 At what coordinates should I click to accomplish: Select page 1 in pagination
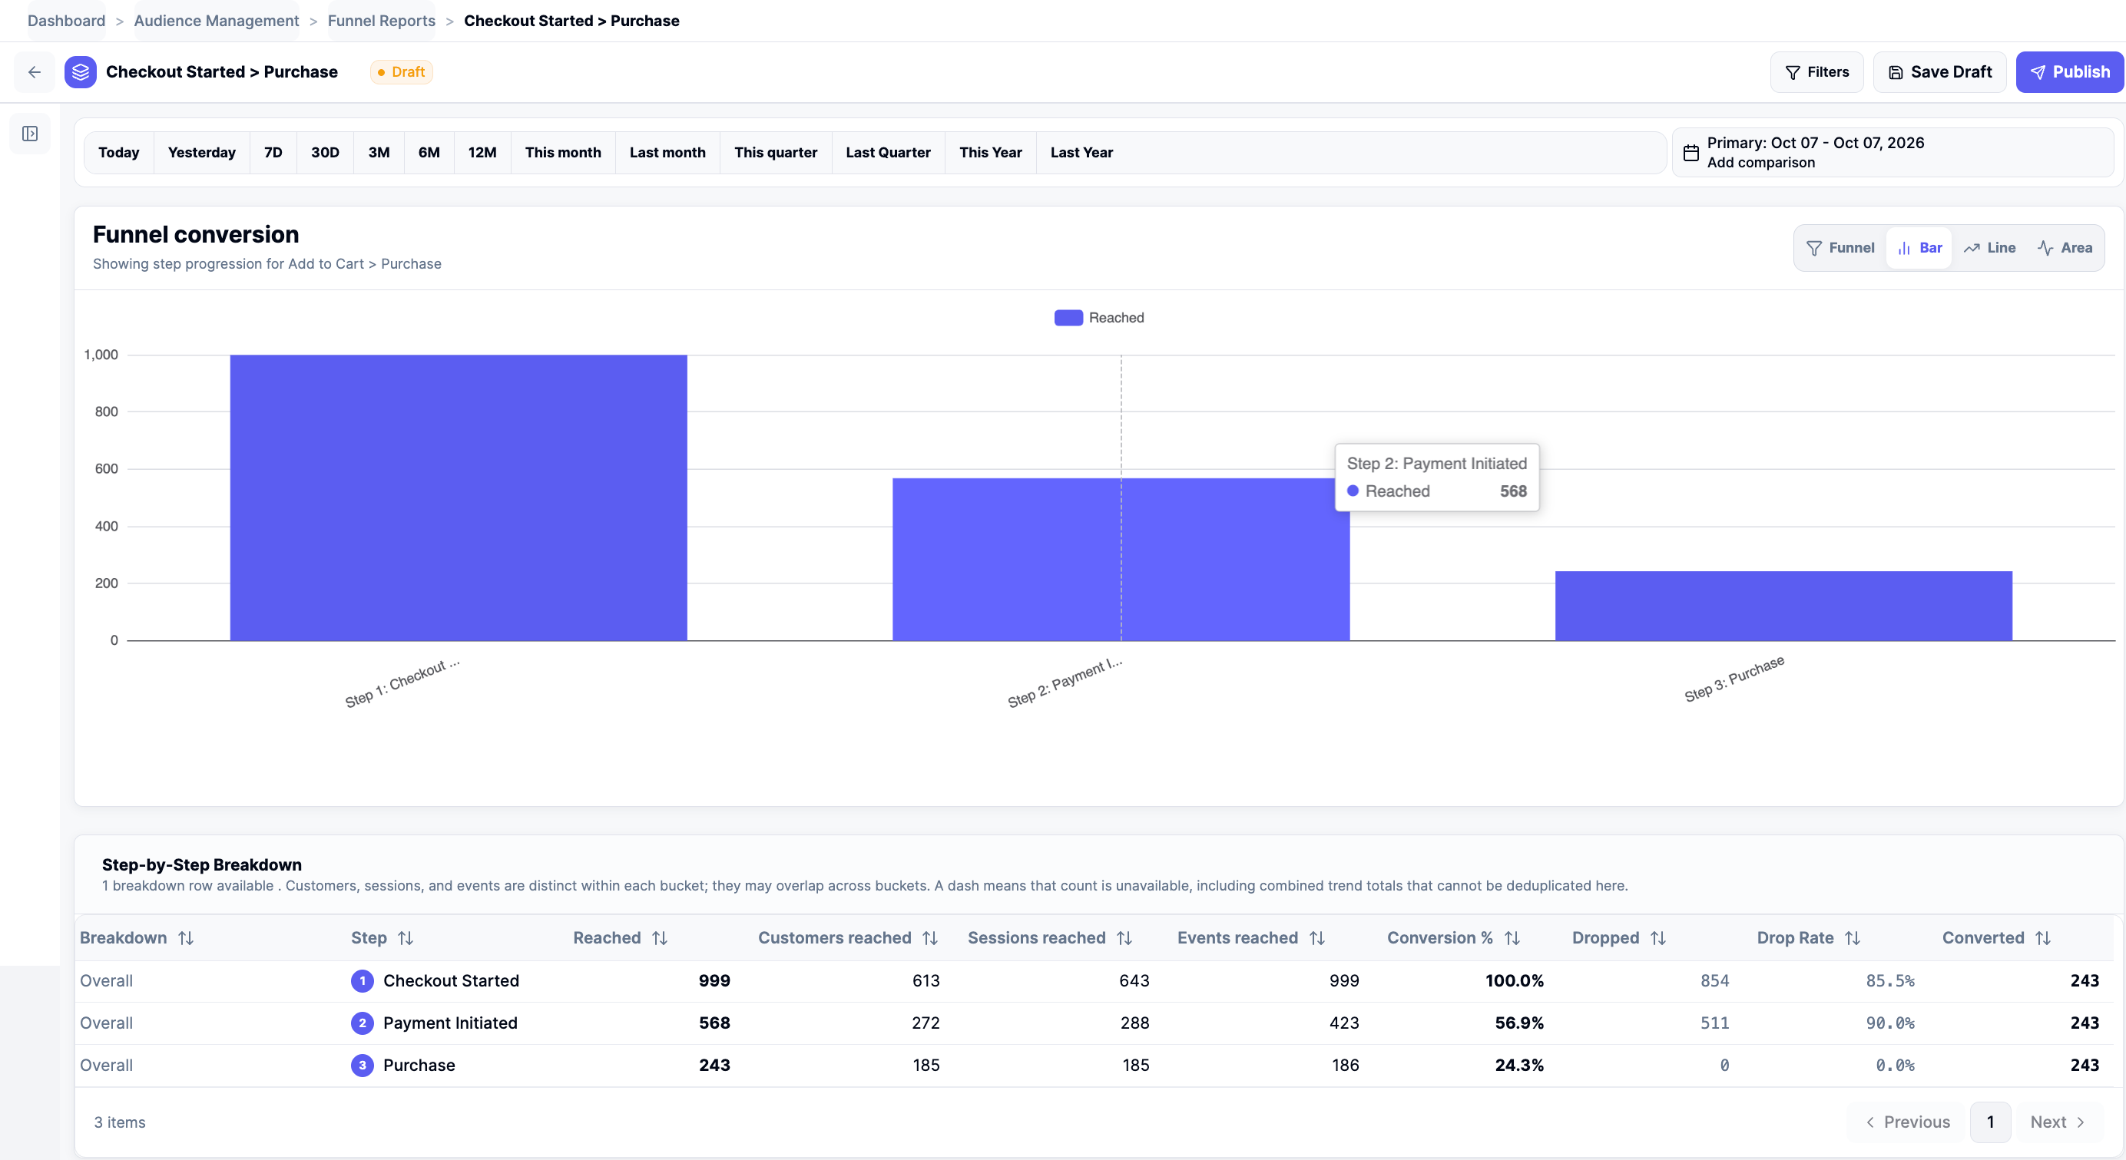[x=1990, y=1122]
